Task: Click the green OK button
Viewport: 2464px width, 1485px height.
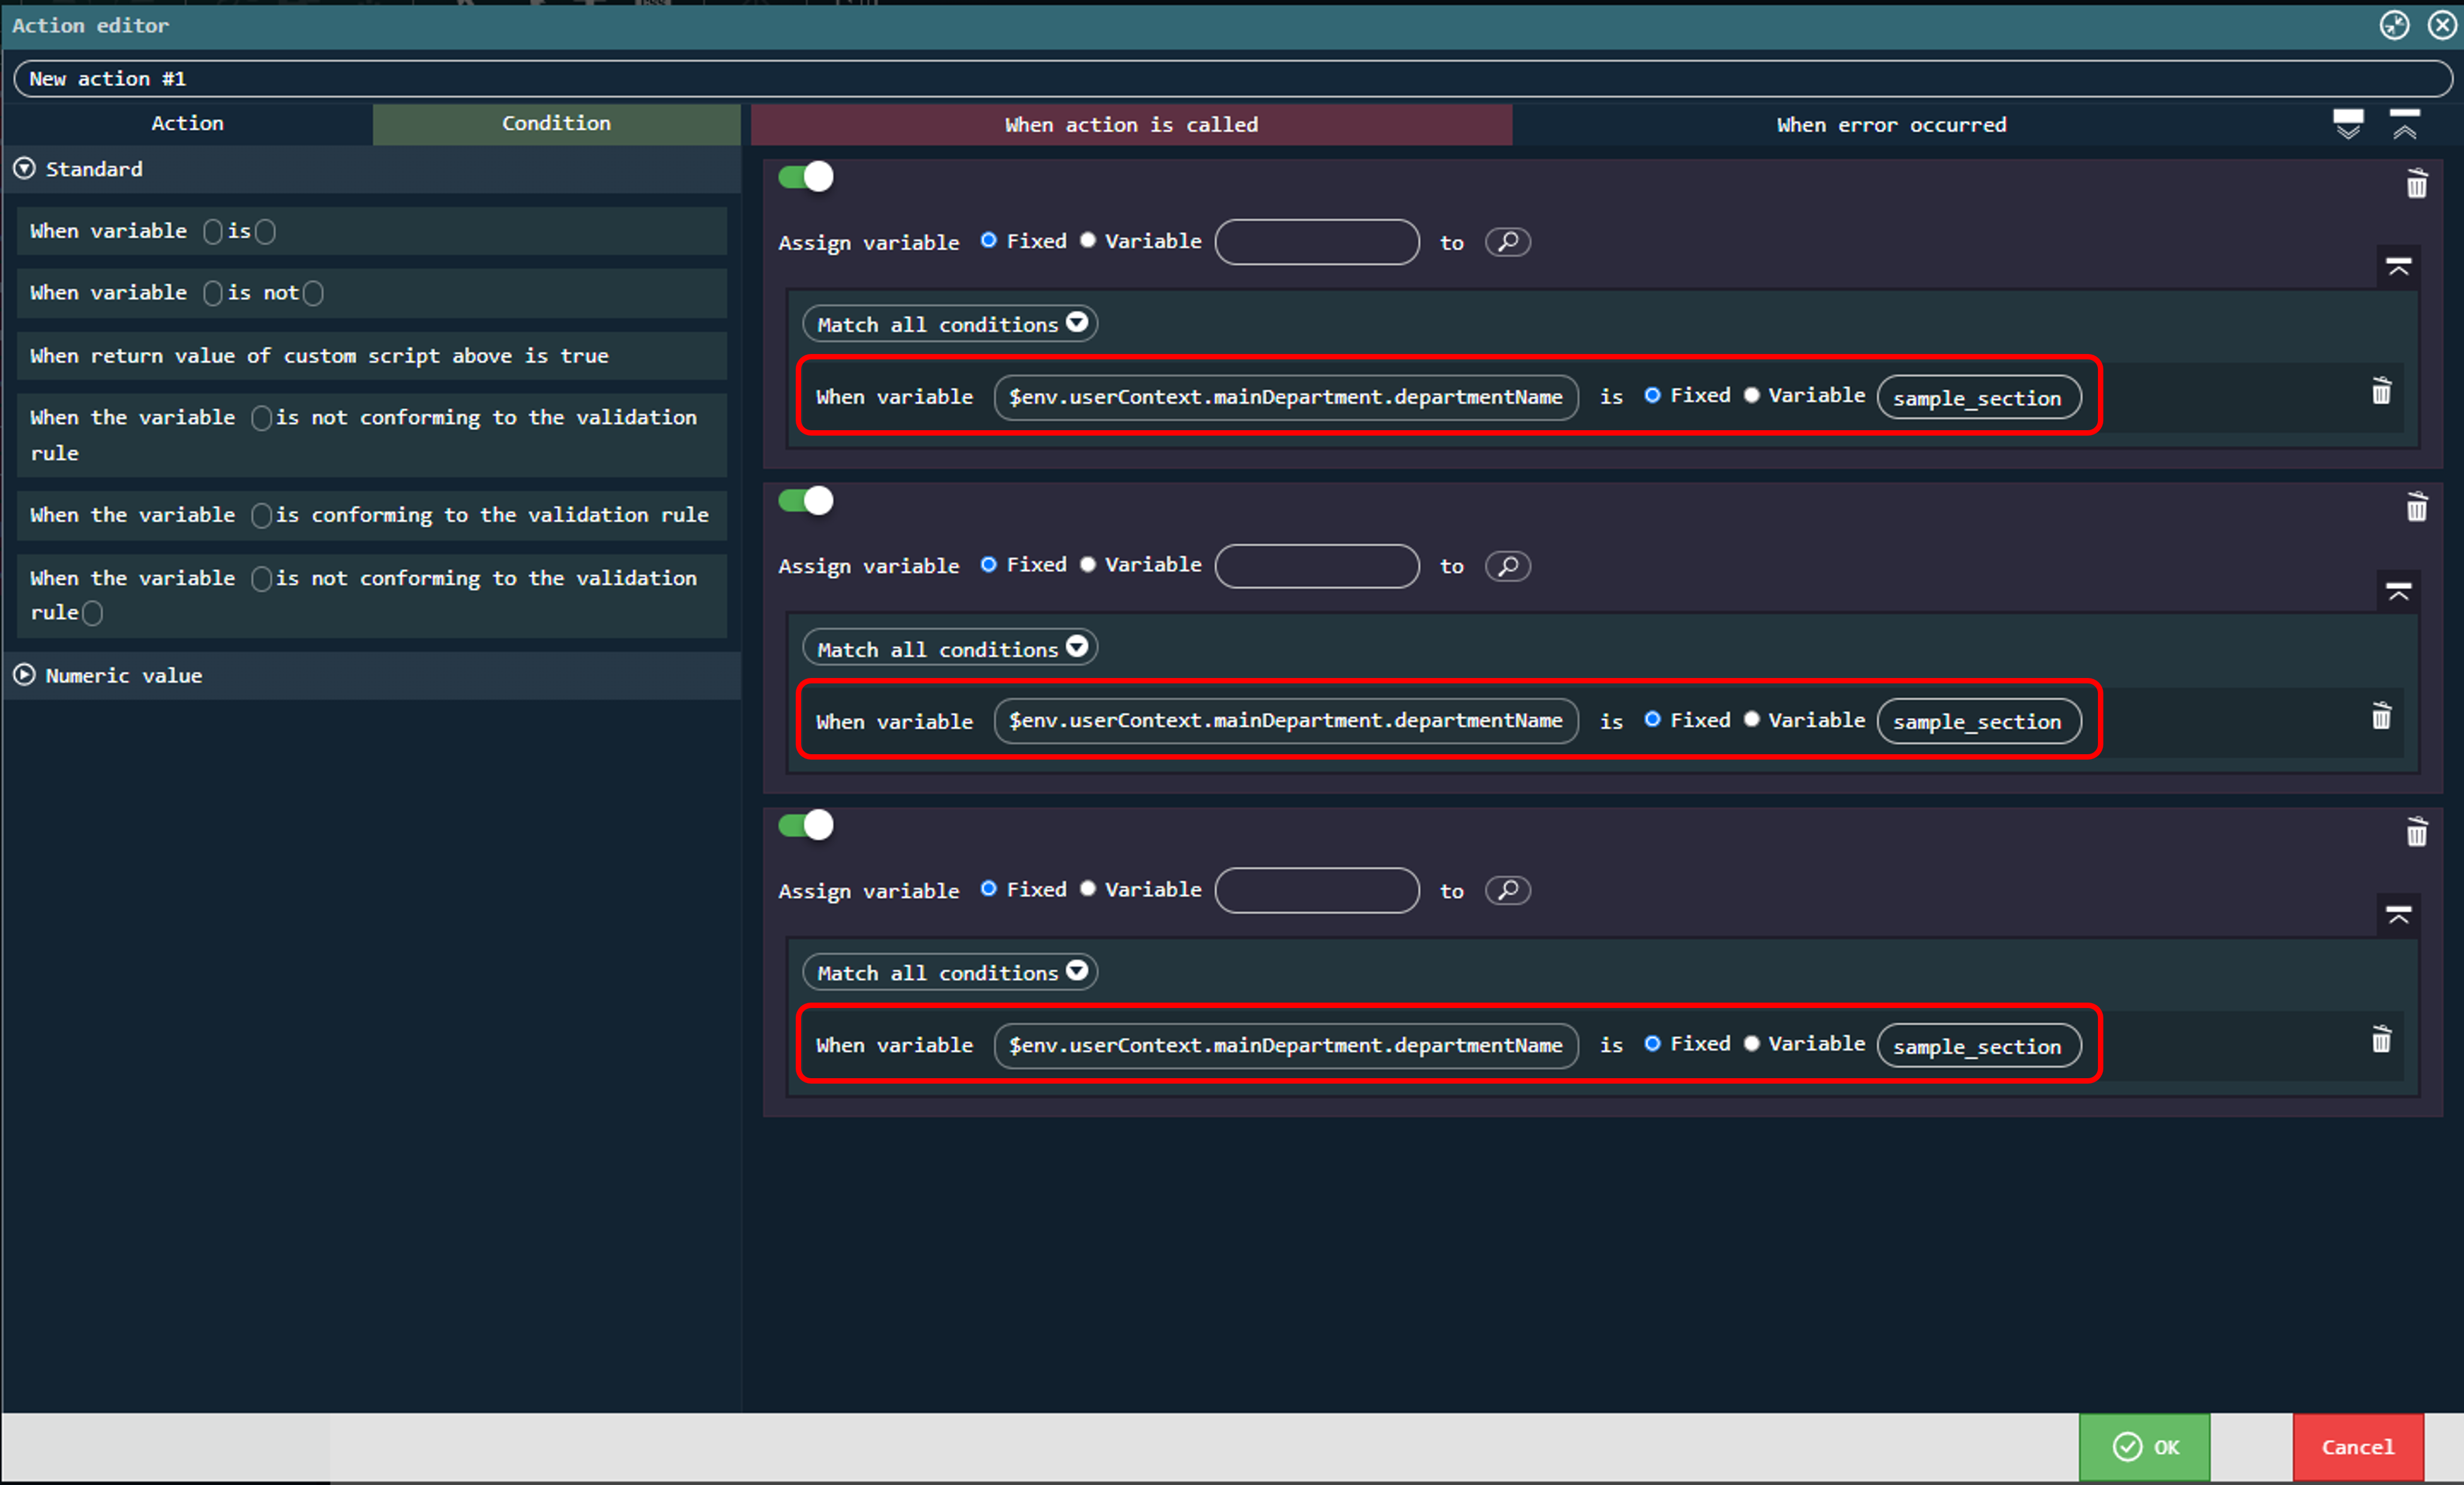Action: click(x=2144, y=1446)
